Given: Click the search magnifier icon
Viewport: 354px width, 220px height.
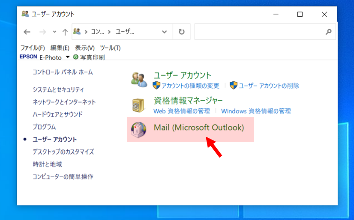Looking at the screenshot, I should [x=329, y=32].
